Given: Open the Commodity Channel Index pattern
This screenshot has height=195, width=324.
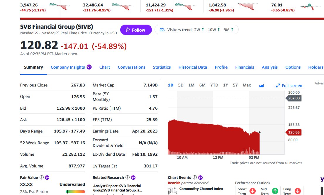Looking at the screenshot, I should pos(201,189).
